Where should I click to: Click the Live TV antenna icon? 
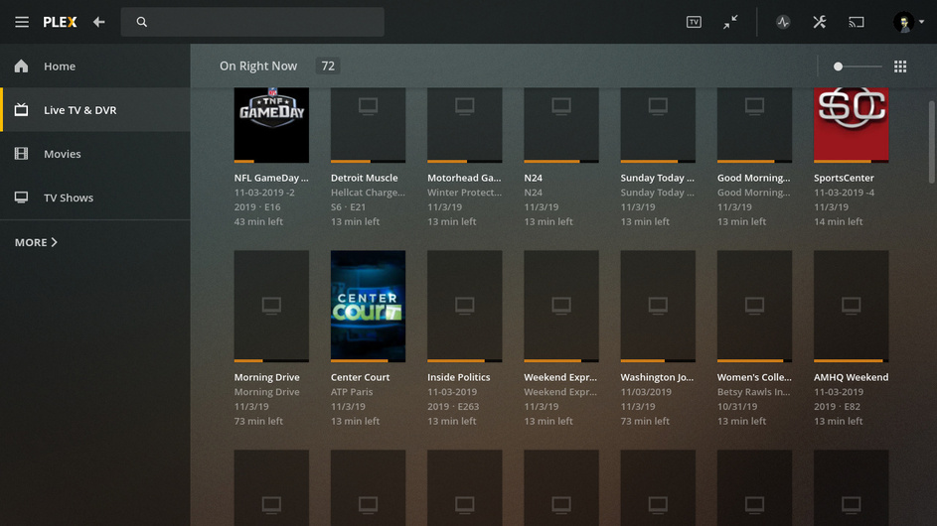click(x=22, y=109)
